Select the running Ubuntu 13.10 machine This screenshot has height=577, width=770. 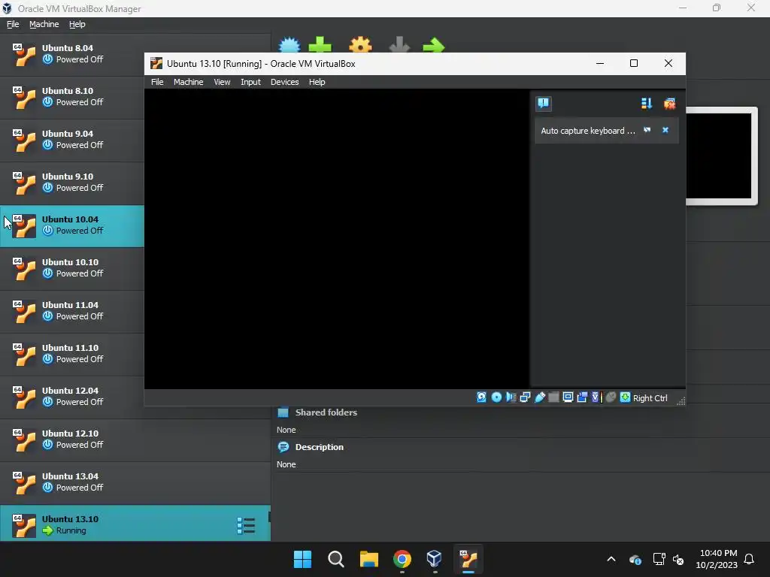135,524
